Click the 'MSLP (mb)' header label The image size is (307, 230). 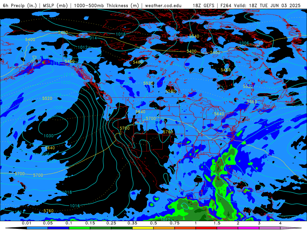tap(55, 5)
